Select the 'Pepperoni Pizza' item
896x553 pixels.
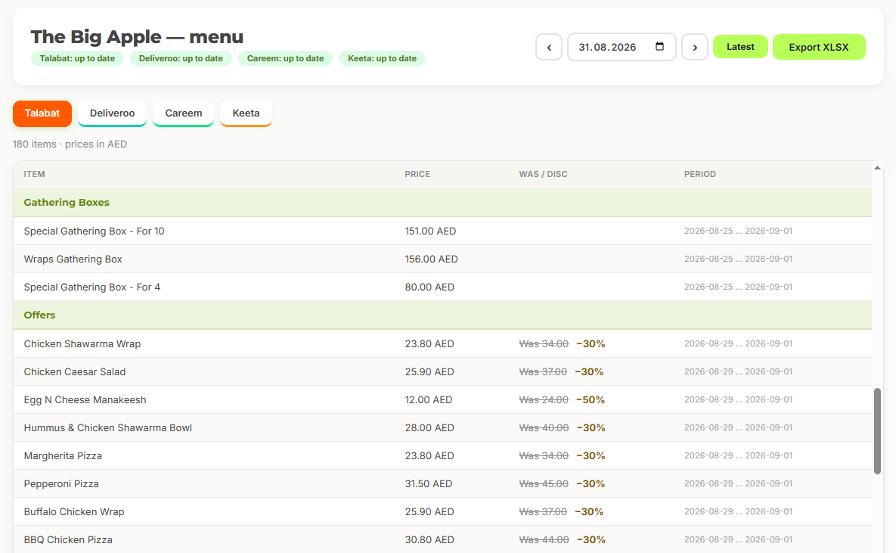61,484
